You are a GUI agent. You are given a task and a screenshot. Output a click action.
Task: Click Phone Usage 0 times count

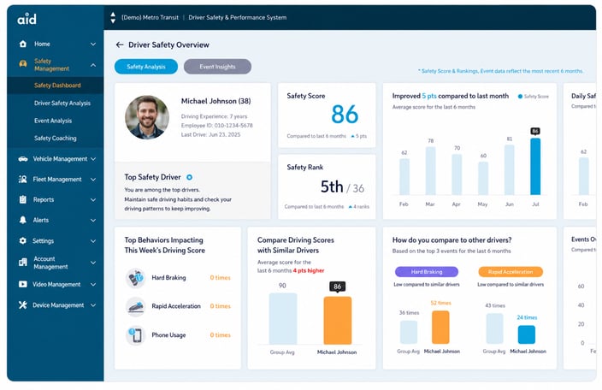point(220,335)
